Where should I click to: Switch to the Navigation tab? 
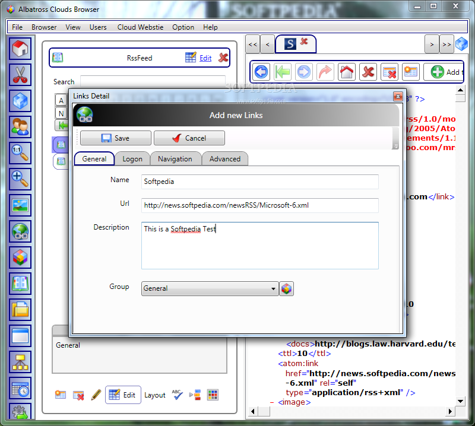175,159
